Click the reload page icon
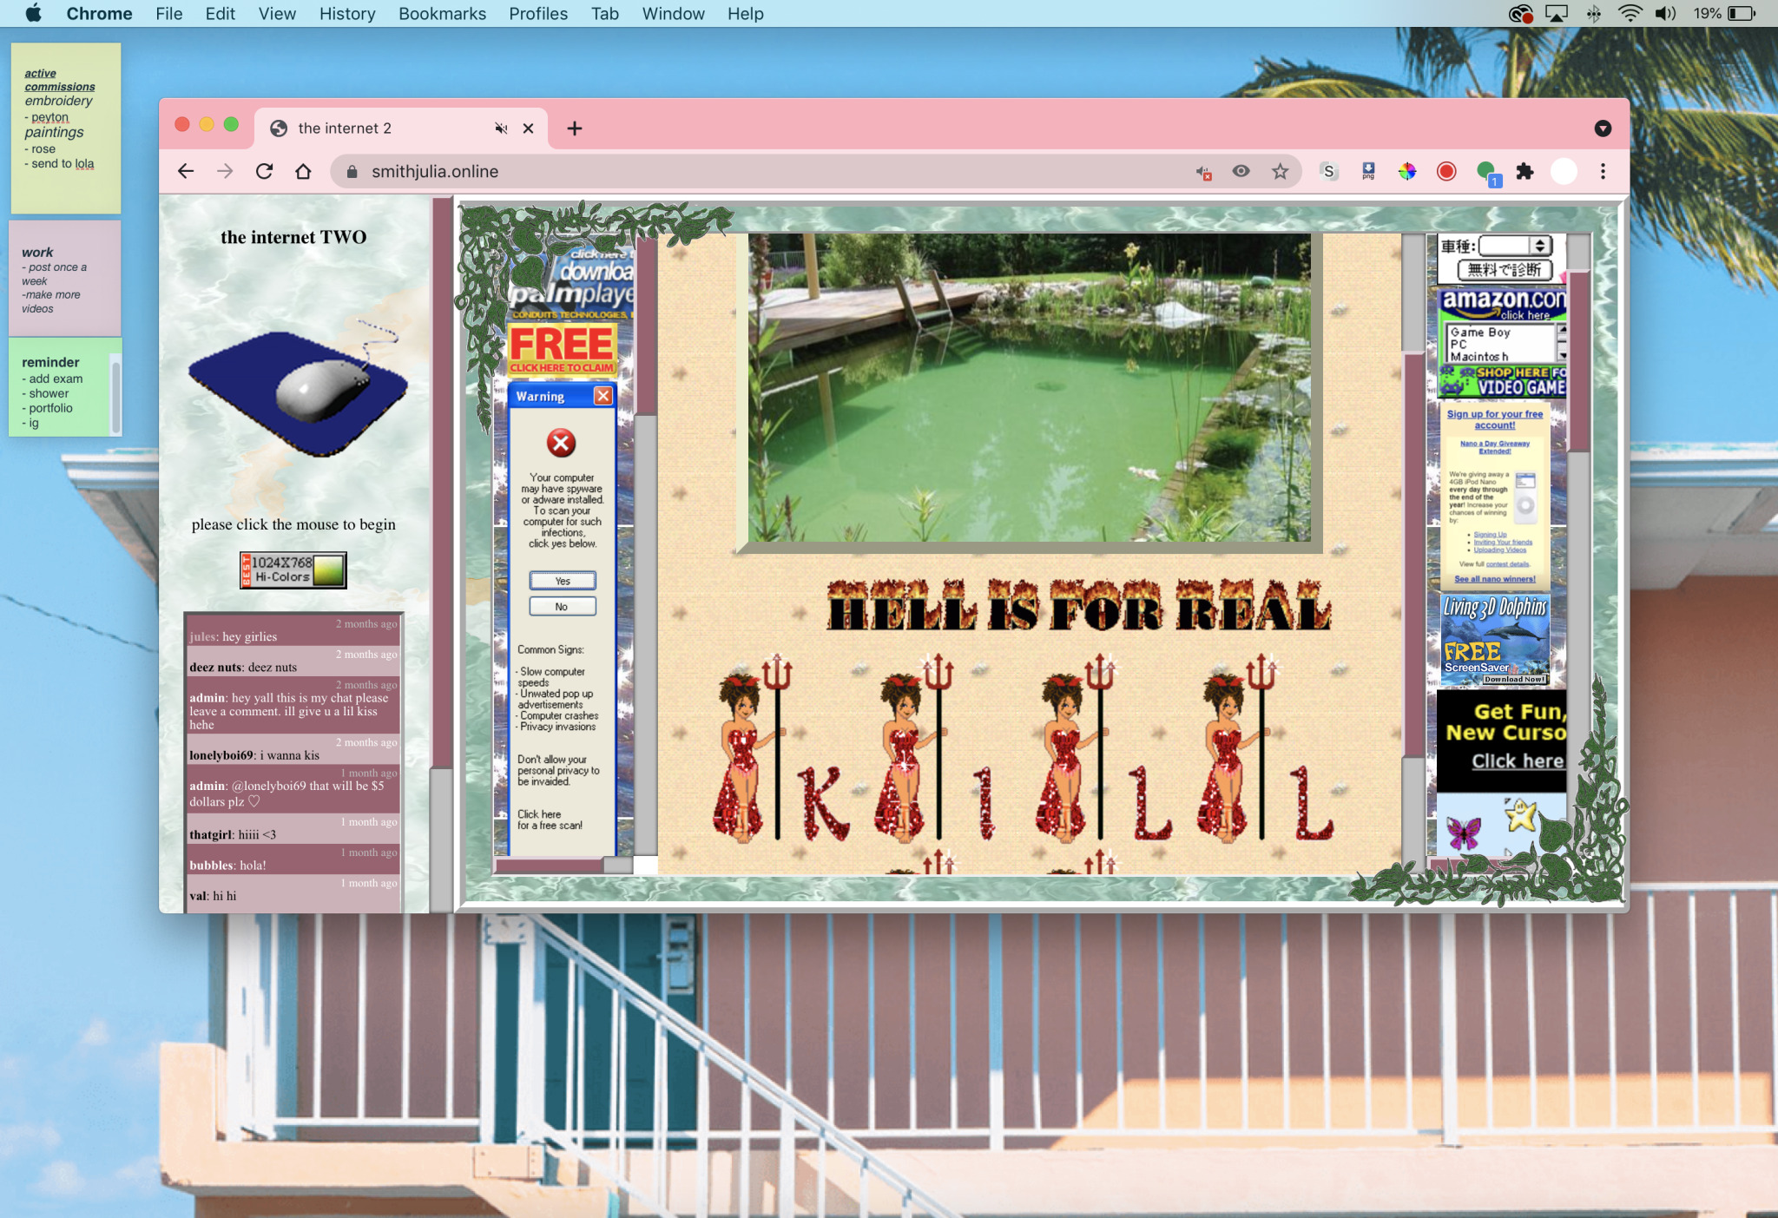Screen dimensions: 1778x1218 tap(265, 171)
